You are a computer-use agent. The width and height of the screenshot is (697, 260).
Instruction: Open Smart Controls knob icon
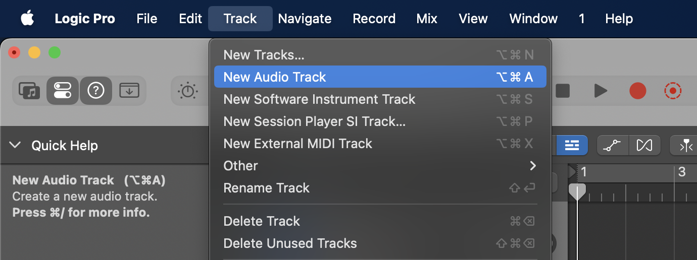[x=188, y=91]
